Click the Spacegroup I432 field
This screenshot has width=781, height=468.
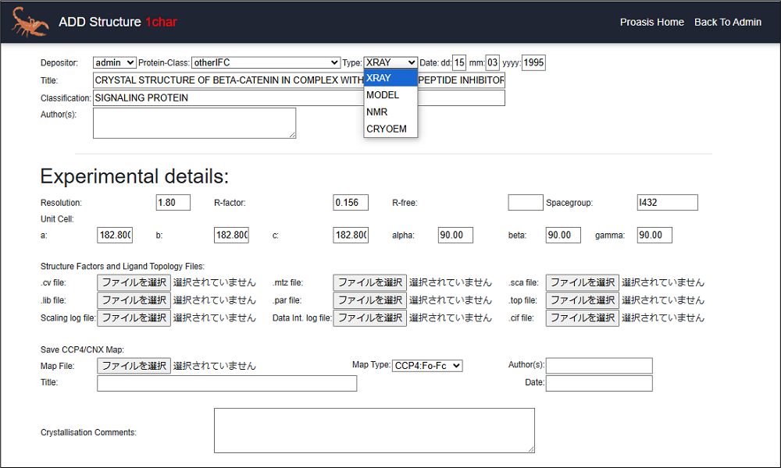tap(667, 203)
